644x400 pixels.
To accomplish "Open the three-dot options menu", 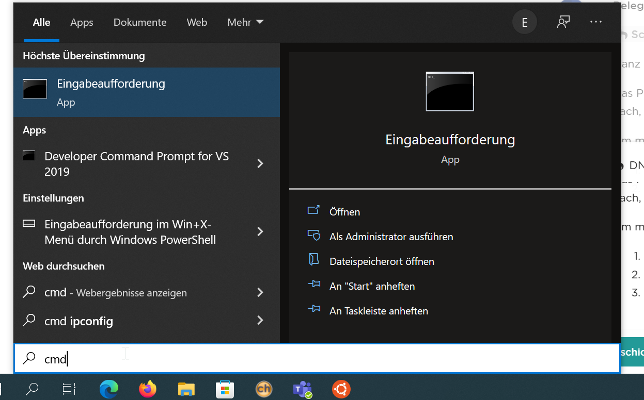I will (x=596, y=22).
